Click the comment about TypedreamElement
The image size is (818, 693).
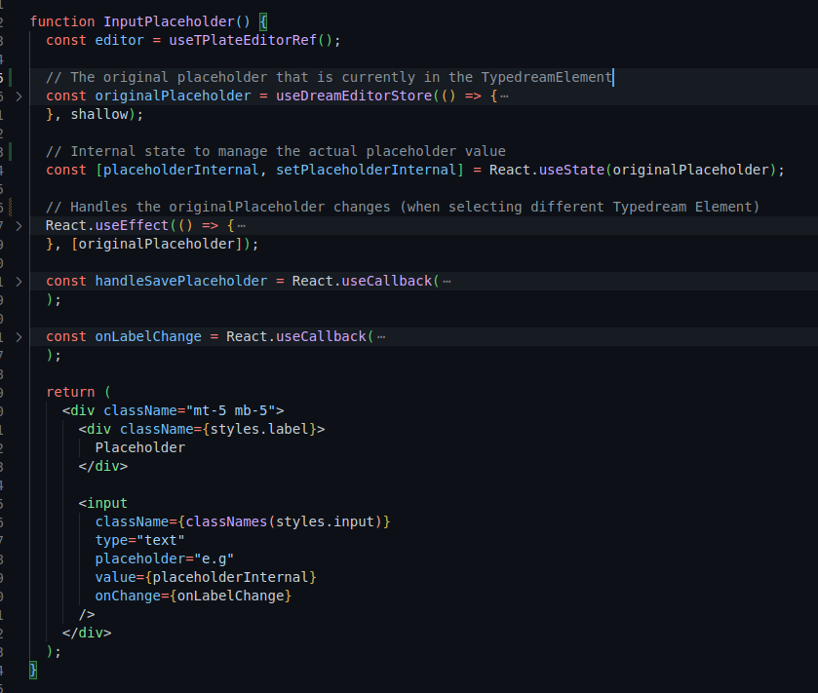[x=329, y=77]
